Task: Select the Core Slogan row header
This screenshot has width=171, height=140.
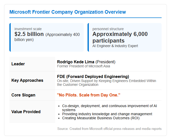Action: click(23, 95)
